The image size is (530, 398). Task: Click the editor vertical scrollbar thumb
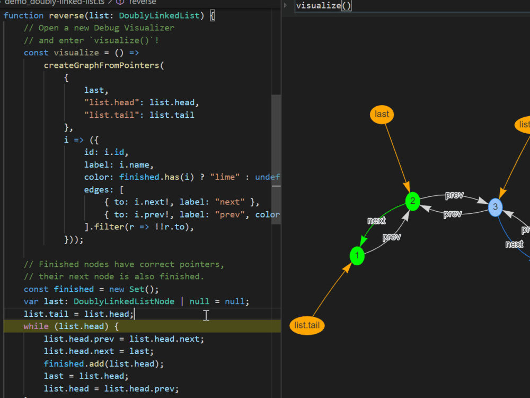276,159
